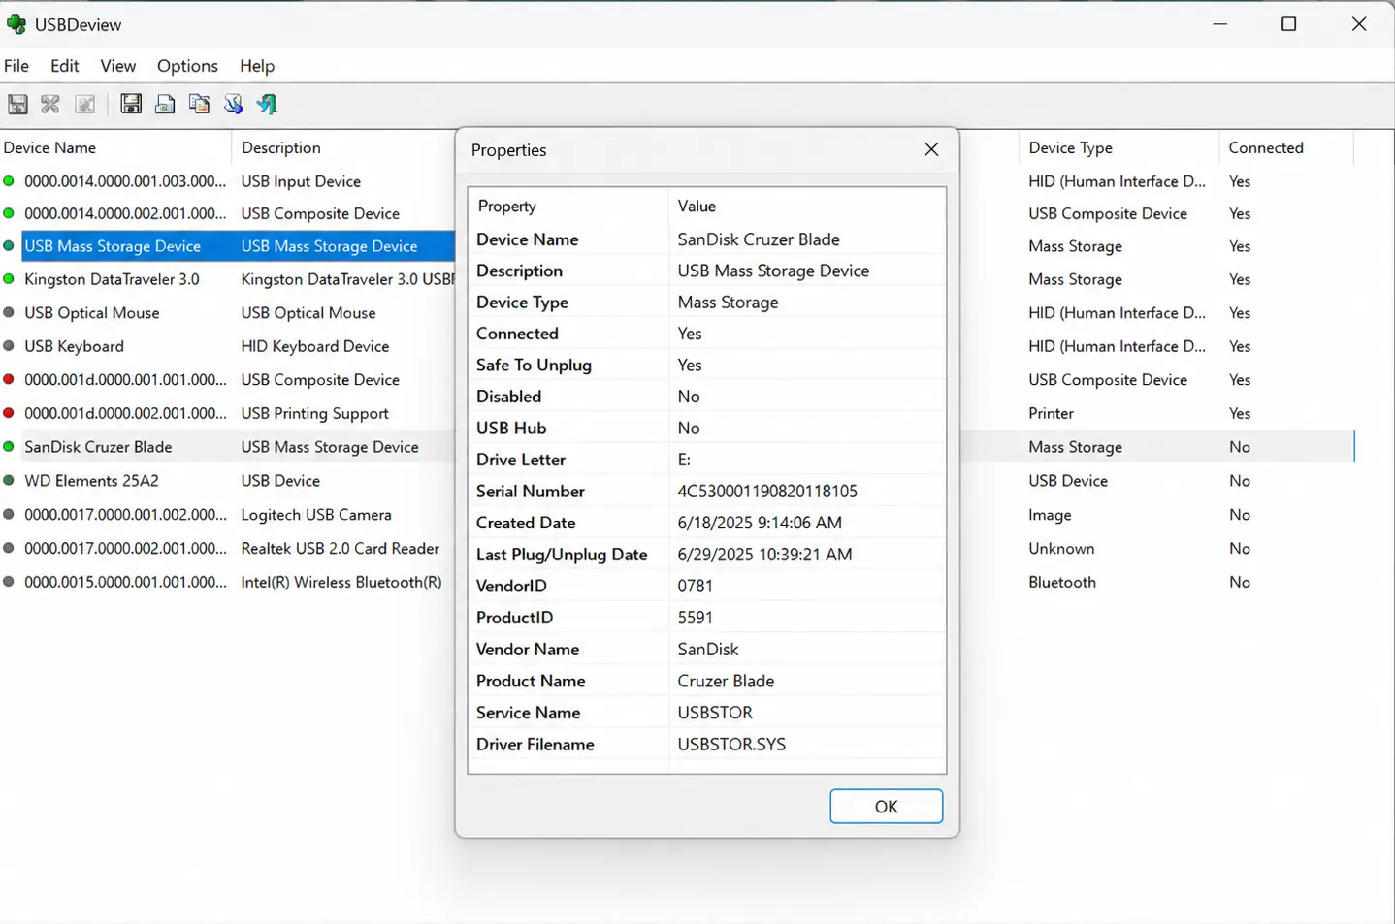Click the grayed-out disconnect device toolbar icon
Image resolution: width=1395 pixels, height=924 pixels.
point(17,104)
